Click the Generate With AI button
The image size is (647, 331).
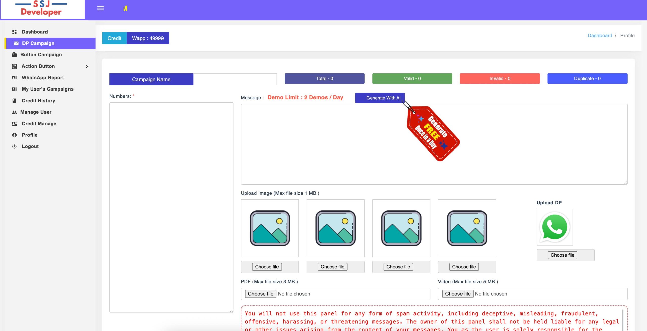tap(380, 98)
